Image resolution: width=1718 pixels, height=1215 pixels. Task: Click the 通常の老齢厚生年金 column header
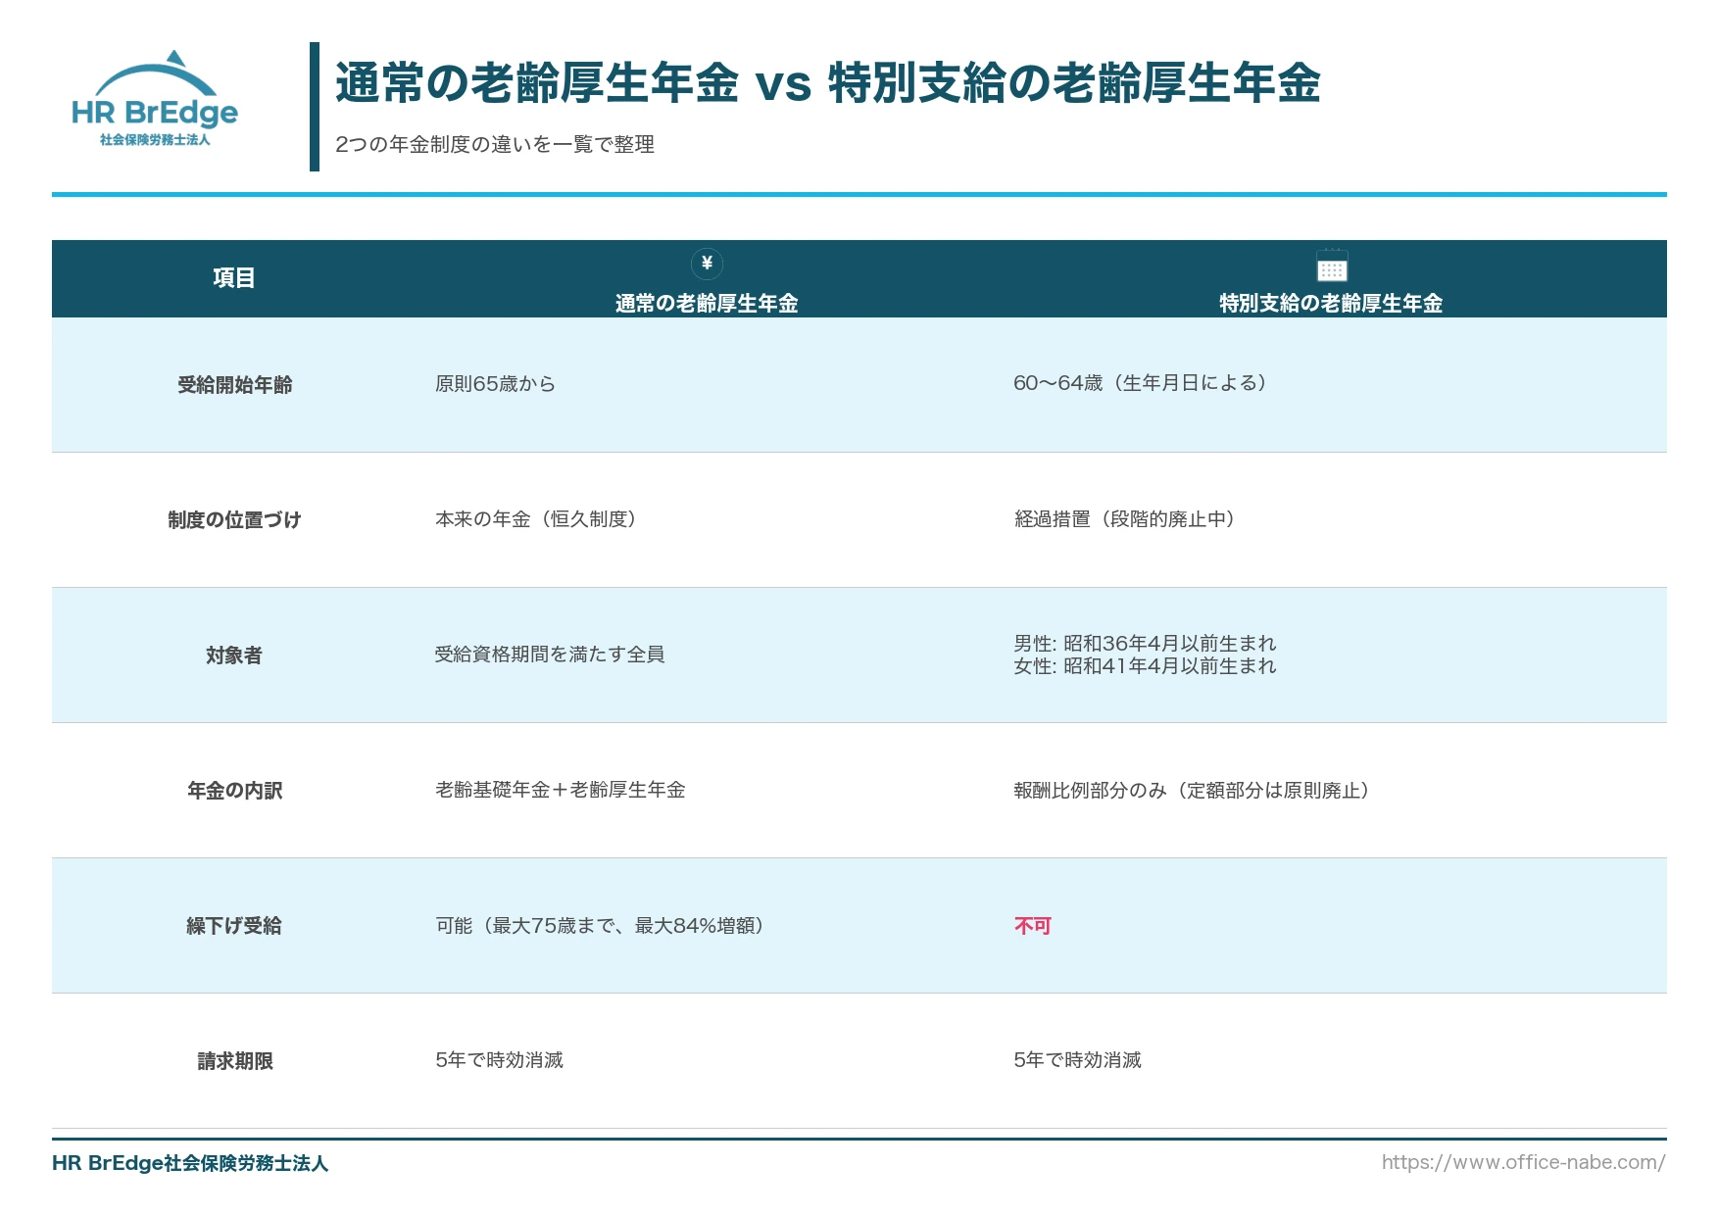coord(707,304)
